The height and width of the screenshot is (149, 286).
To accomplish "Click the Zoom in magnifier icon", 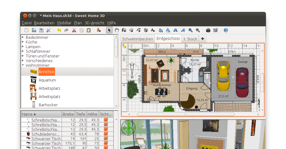I will (190, 30).
